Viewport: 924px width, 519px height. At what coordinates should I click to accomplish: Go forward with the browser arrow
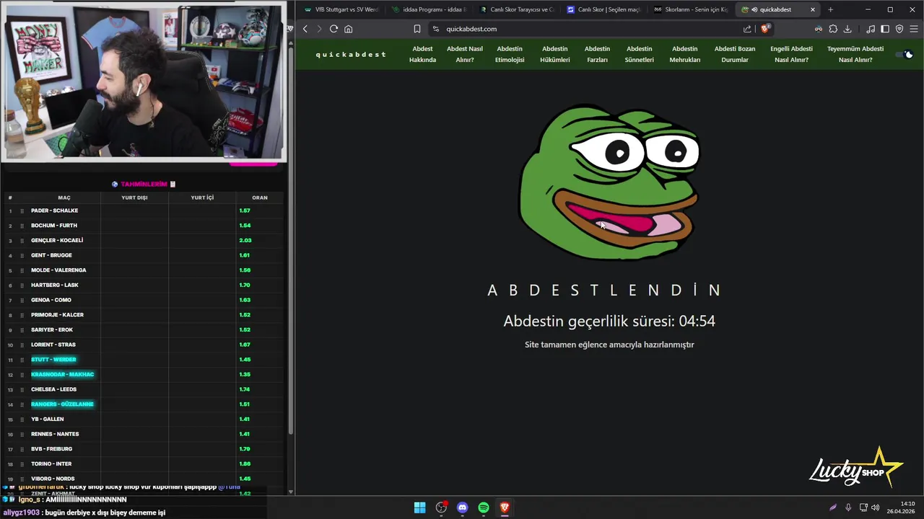click(319, 29)
